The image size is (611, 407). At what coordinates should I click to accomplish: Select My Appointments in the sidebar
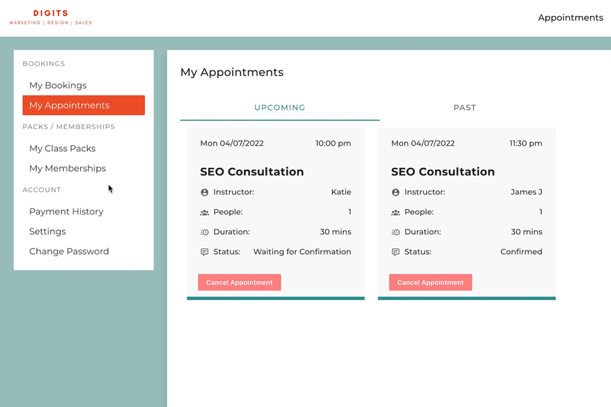83,105
